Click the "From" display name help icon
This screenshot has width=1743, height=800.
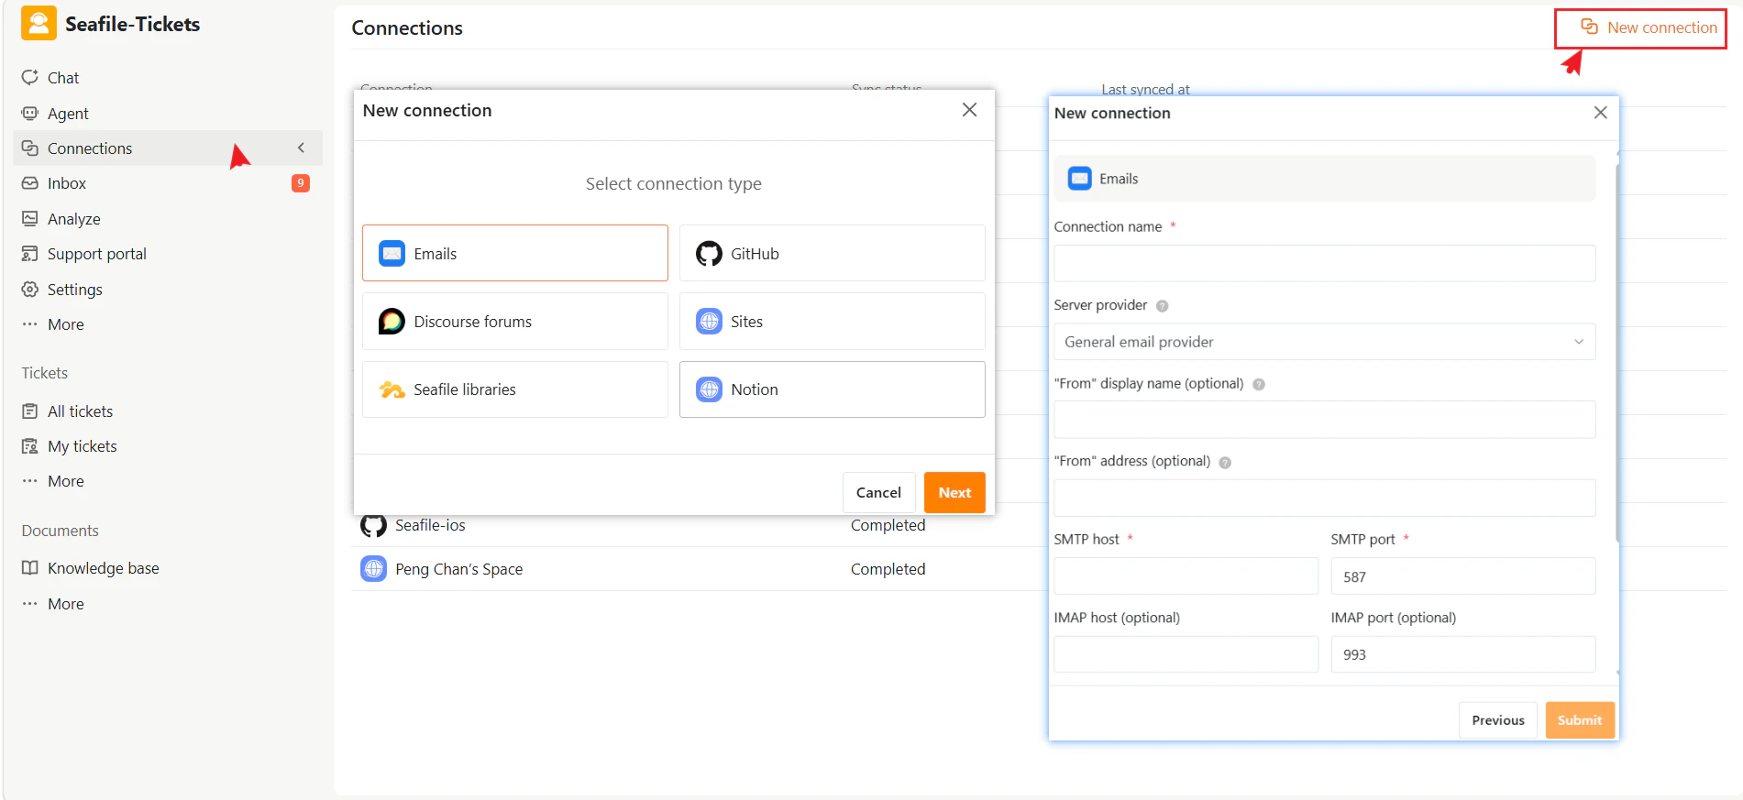coord(1259,384)
